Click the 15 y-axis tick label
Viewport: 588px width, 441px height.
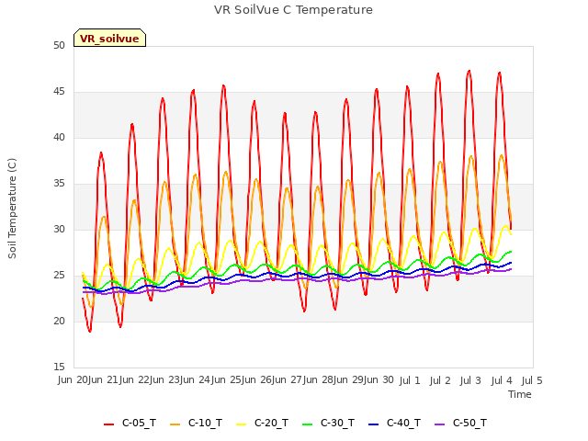(59, 367)
